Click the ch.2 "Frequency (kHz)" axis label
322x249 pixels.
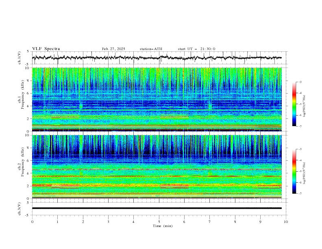(x=23, y=162)
